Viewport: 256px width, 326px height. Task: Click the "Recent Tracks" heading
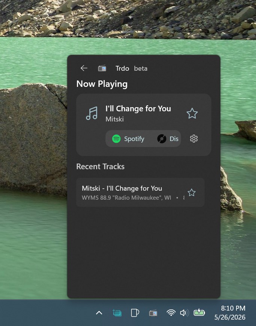(100, 167)
